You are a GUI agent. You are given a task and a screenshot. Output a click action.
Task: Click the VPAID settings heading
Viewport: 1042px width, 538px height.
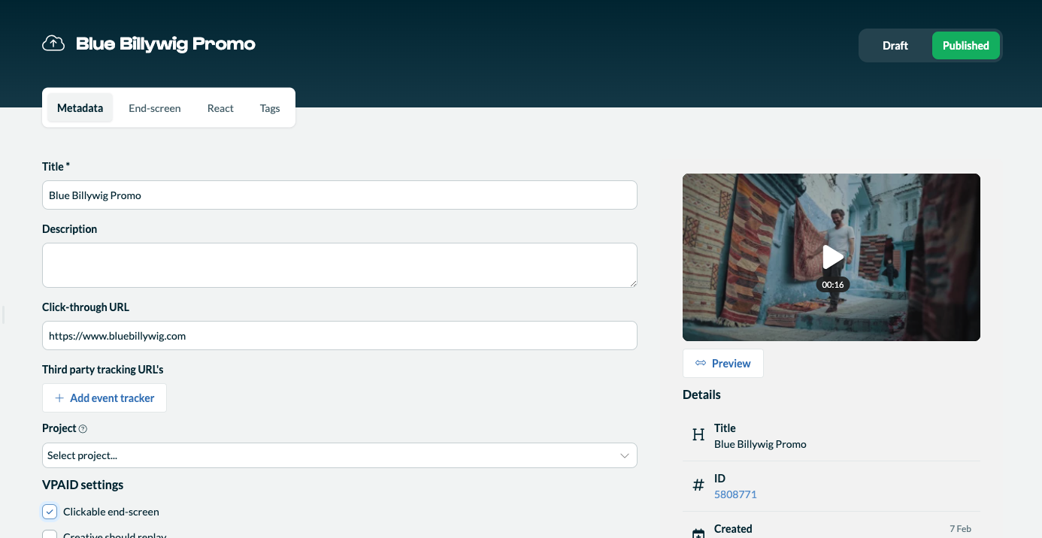tap(83, 485)
